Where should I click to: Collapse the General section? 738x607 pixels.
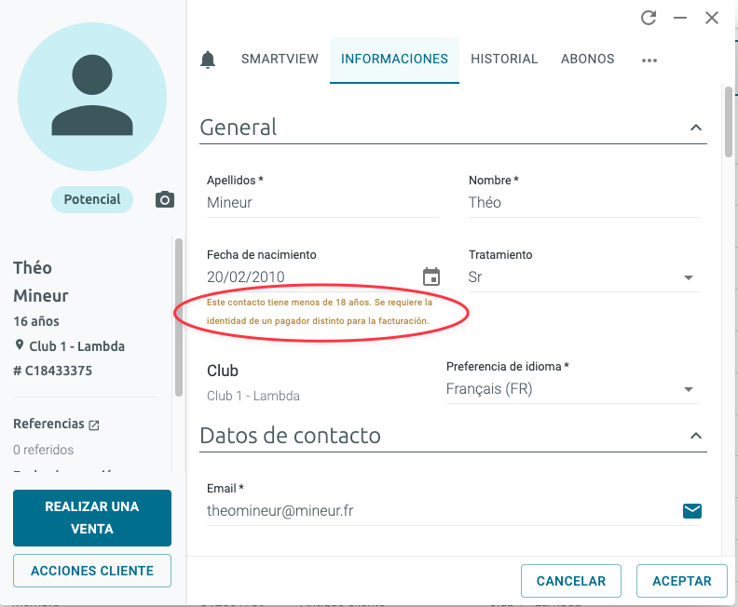(696, 128)
